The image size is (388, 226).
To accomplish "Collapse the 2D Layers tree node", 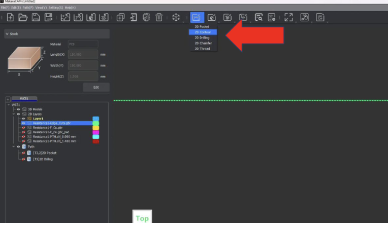I will click(13, 114).
